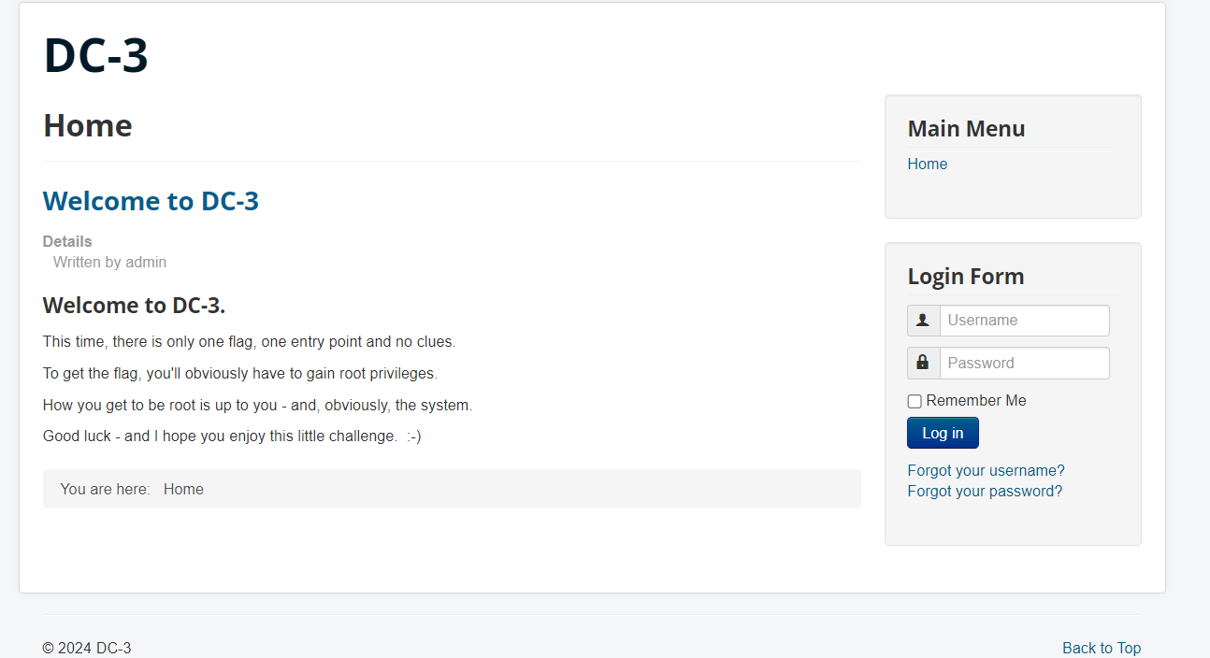Click the Remember Me label text
Screen dimensions: 1210x658
click(x=976, y=400)
